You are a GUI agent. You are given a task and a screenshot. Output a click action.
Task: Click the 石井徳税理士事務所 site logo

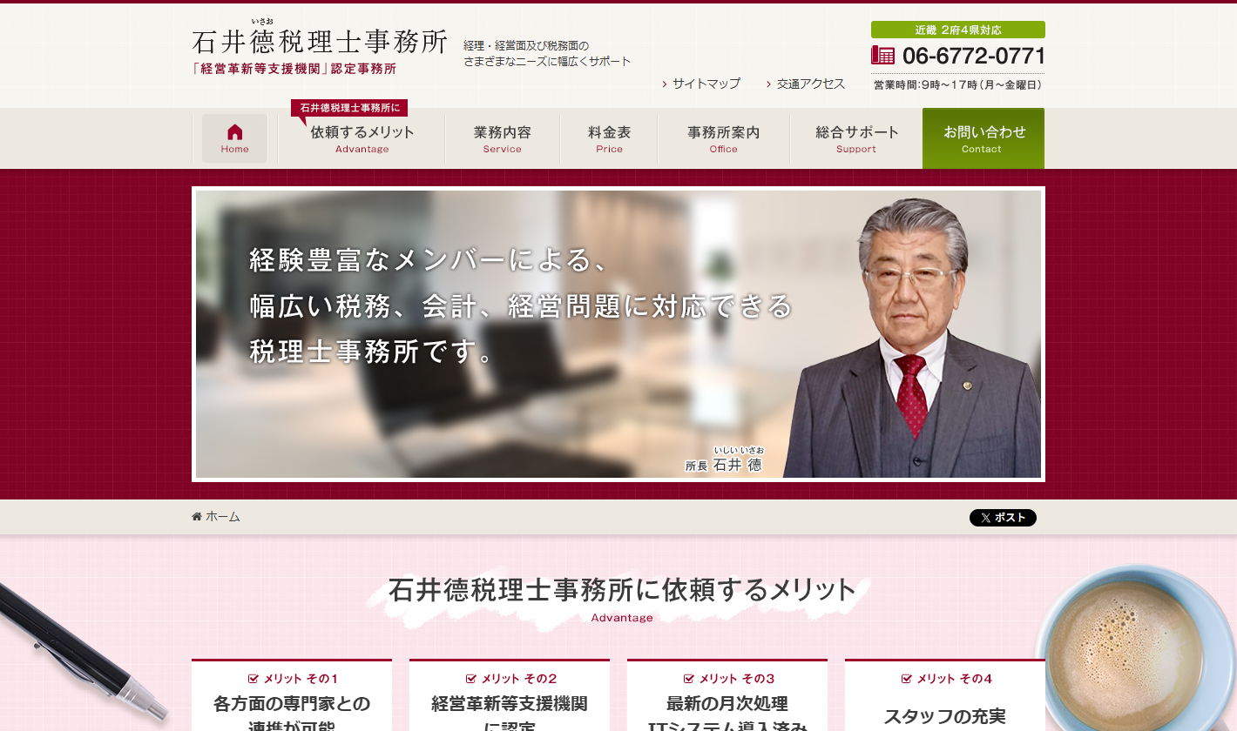tap(319, 42)
